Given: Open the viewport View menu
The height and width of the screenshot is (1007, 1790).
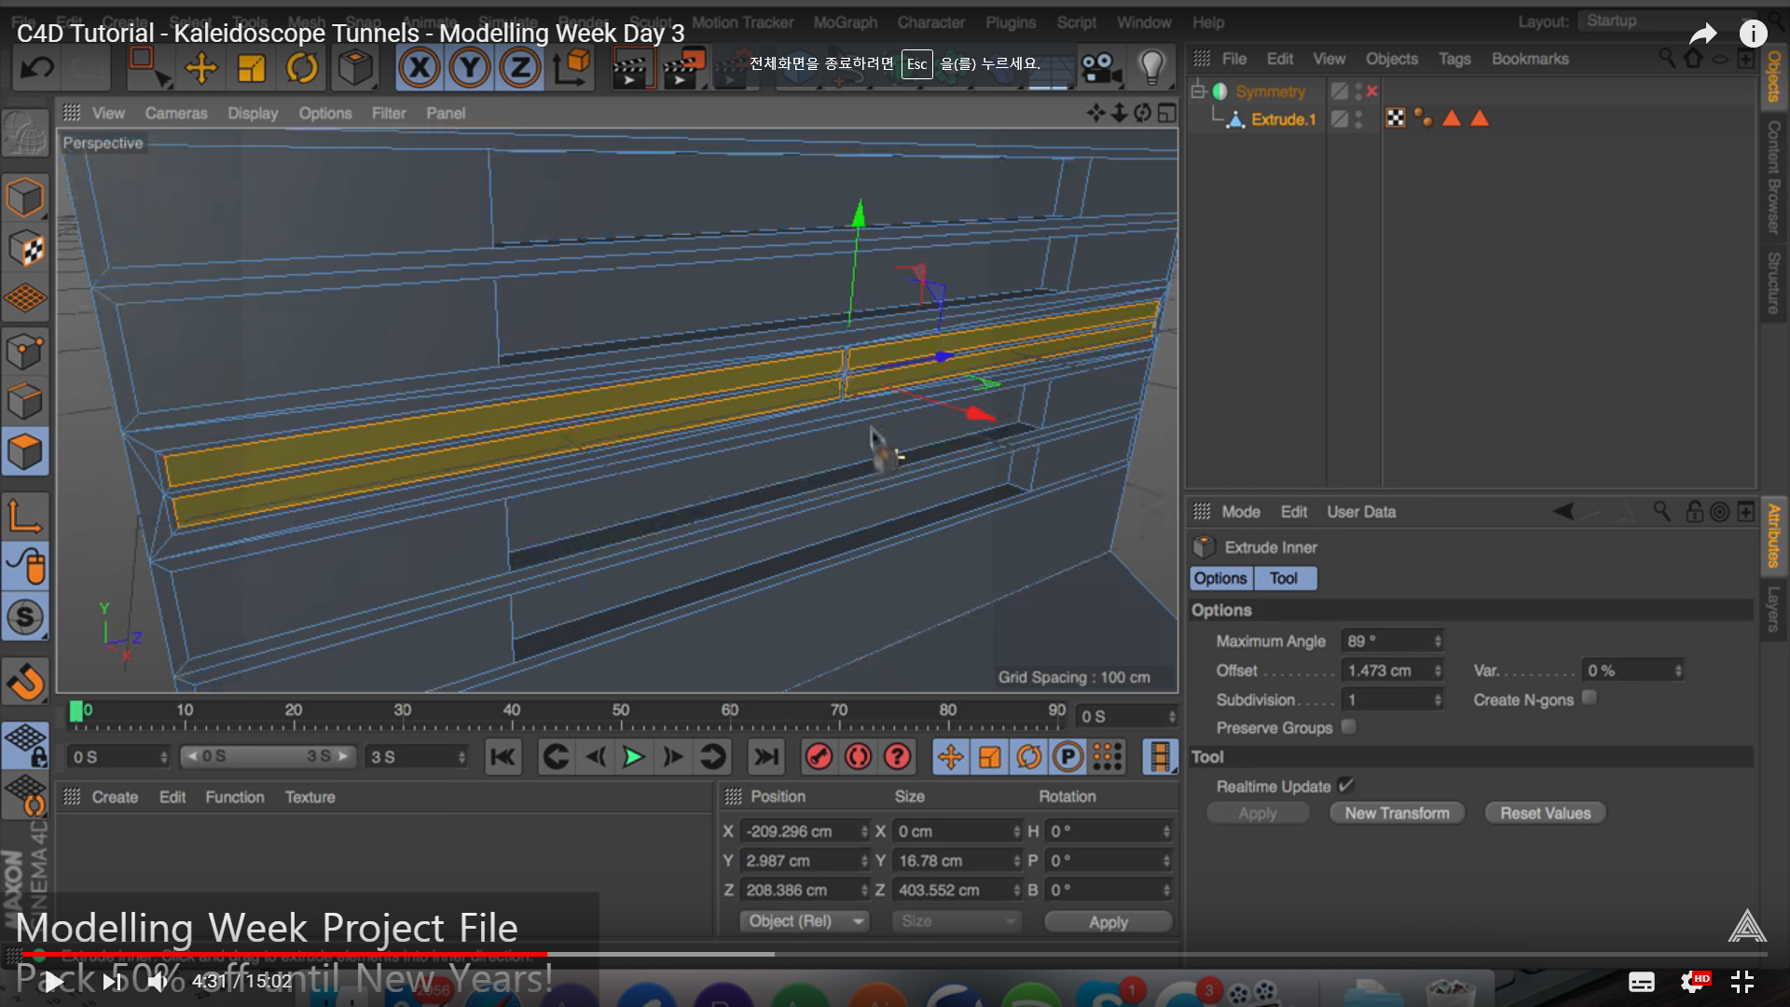Looking at the screenshot, I should 108,113.
